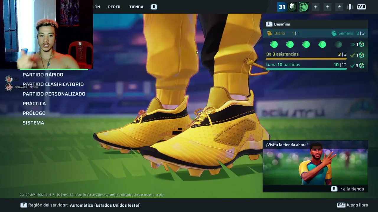Screen dimensions: 378x212
Task: Click the store promo character thumbnail
Action: click(x=315, y=167)
